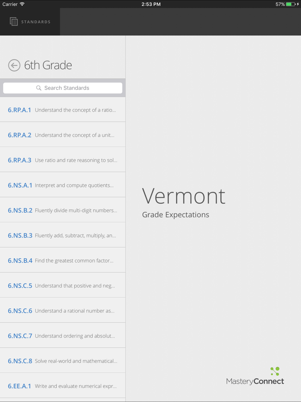The image size is (301, 402).
Task: Check the Wi-Fi status icon
Action: [22, 4]
